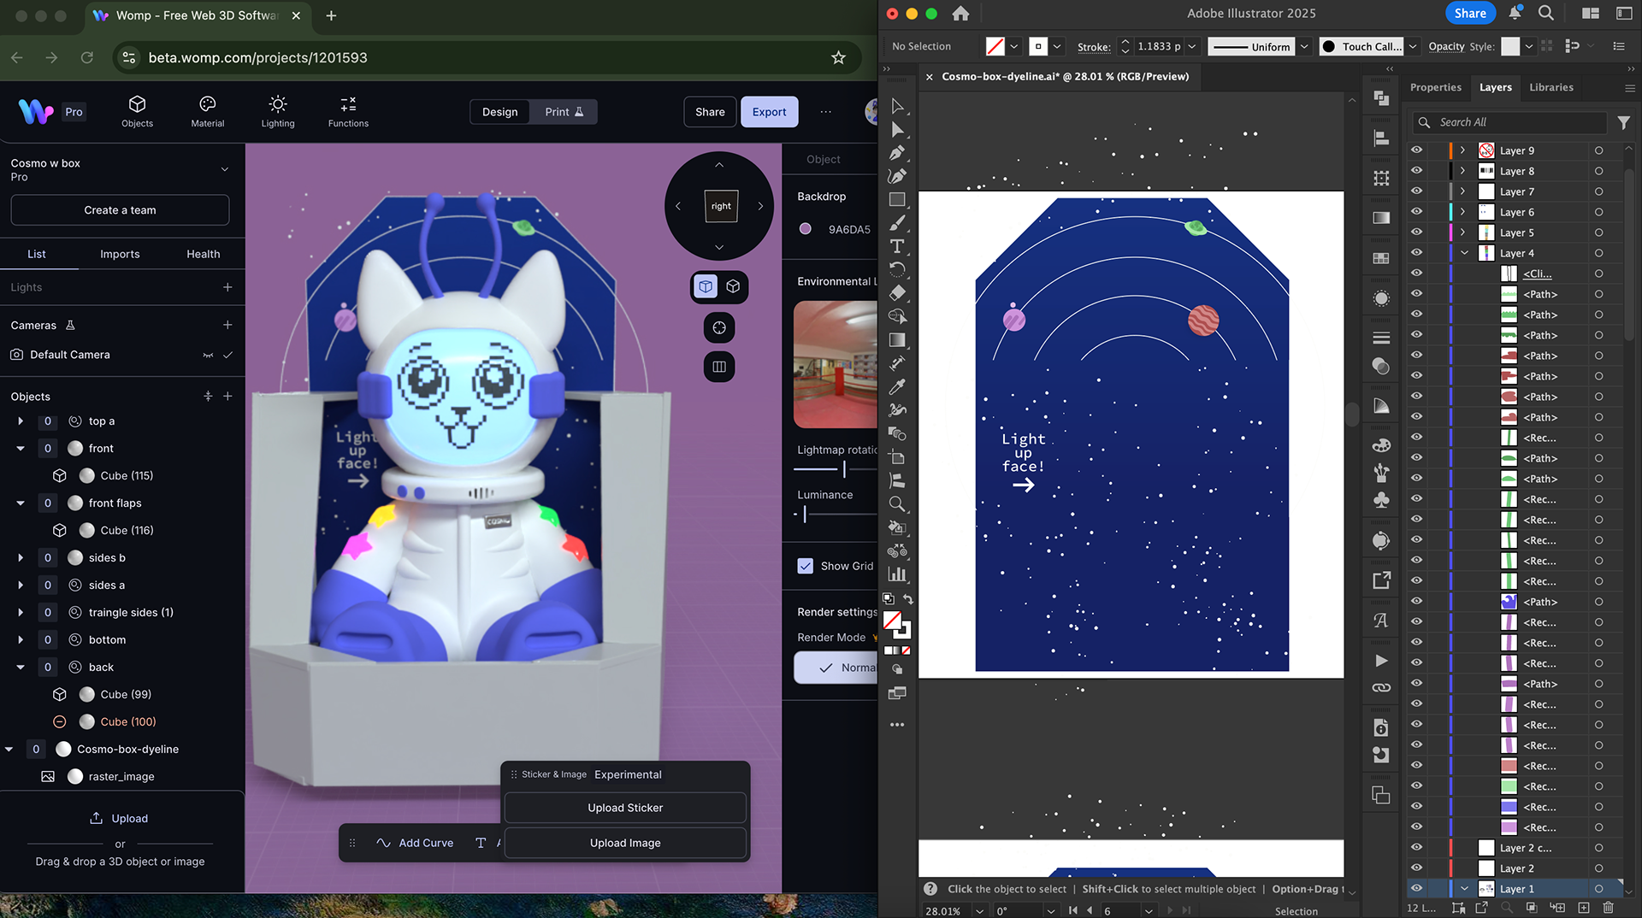
Task: Collapse the 'front flaps' group
Action: click(x=21, y=503)
